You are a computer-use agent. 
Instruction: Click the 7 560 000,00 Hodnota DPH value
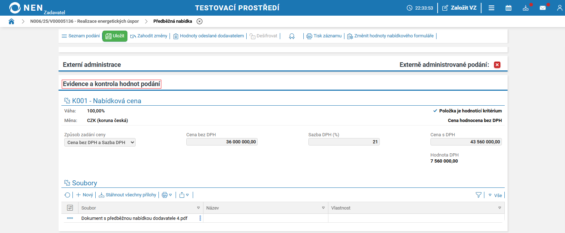pos(444,161)
